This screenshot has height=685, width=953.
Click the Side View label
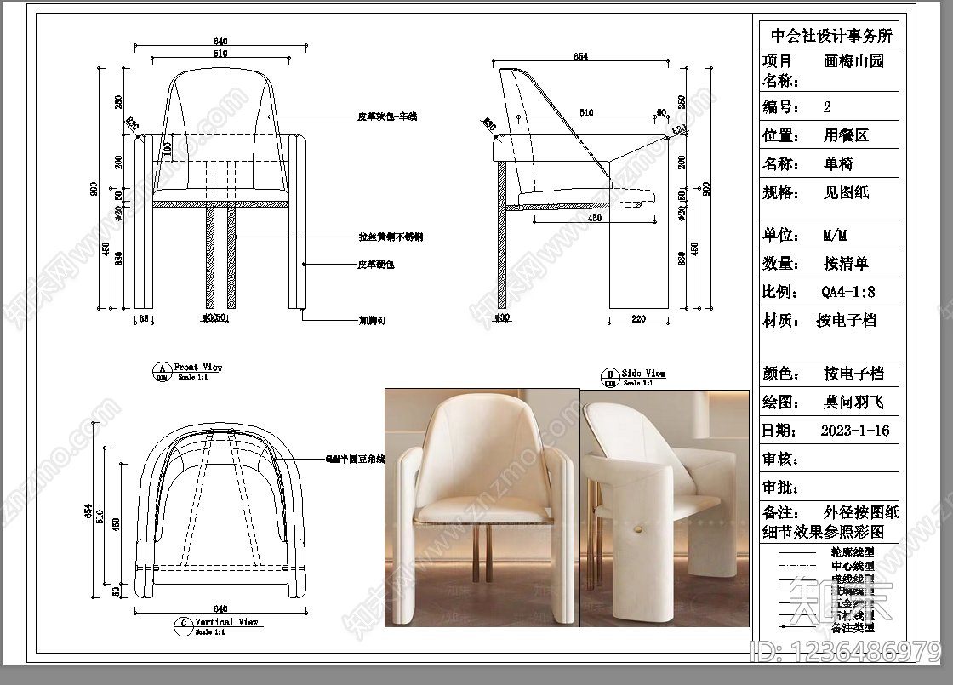coord(643,374)
